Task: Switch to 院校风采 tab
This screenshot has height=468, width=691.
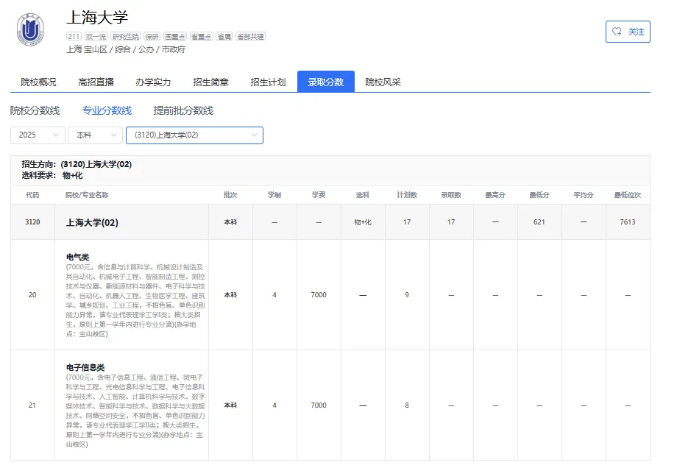Action: click(x=383, y=82)
